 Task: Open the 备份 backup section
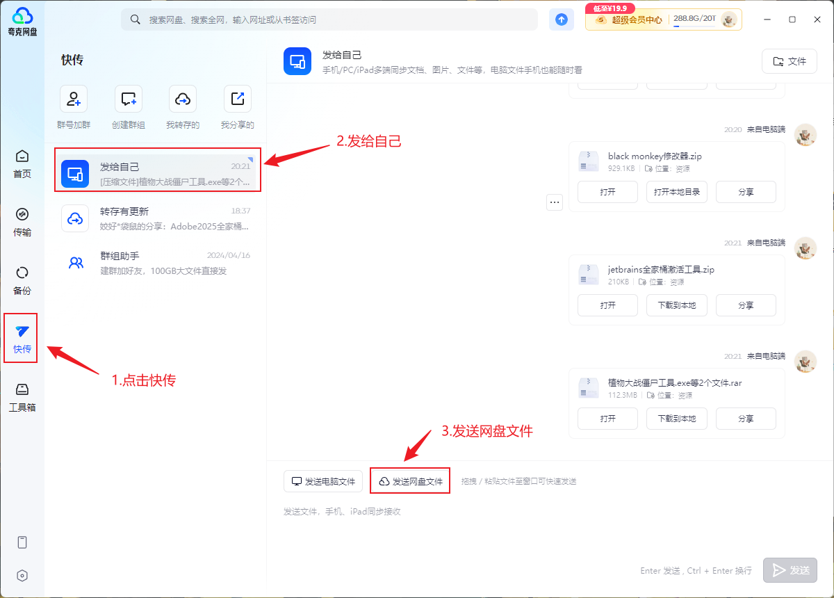tap(22, 281)
